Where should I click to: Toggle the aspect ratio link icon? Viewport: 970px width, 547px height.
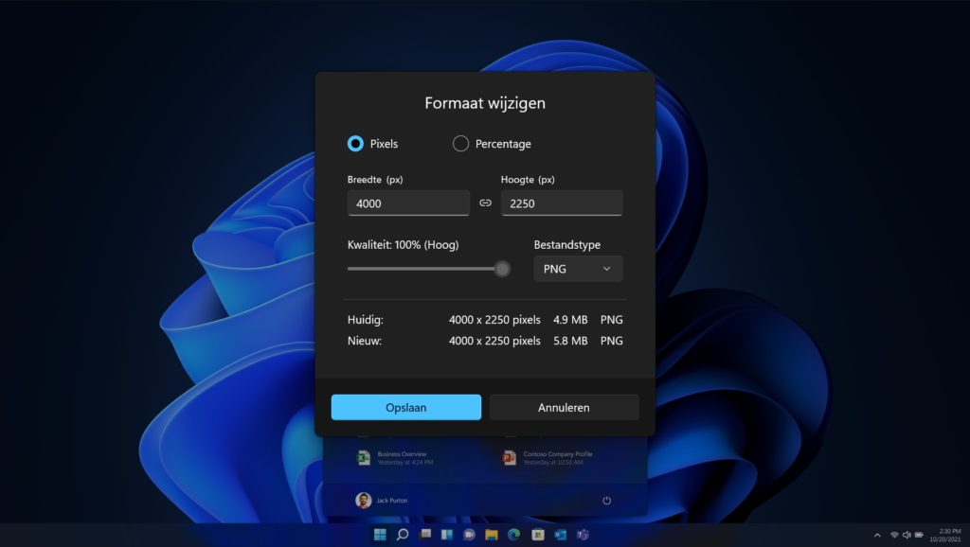[486, 203]
